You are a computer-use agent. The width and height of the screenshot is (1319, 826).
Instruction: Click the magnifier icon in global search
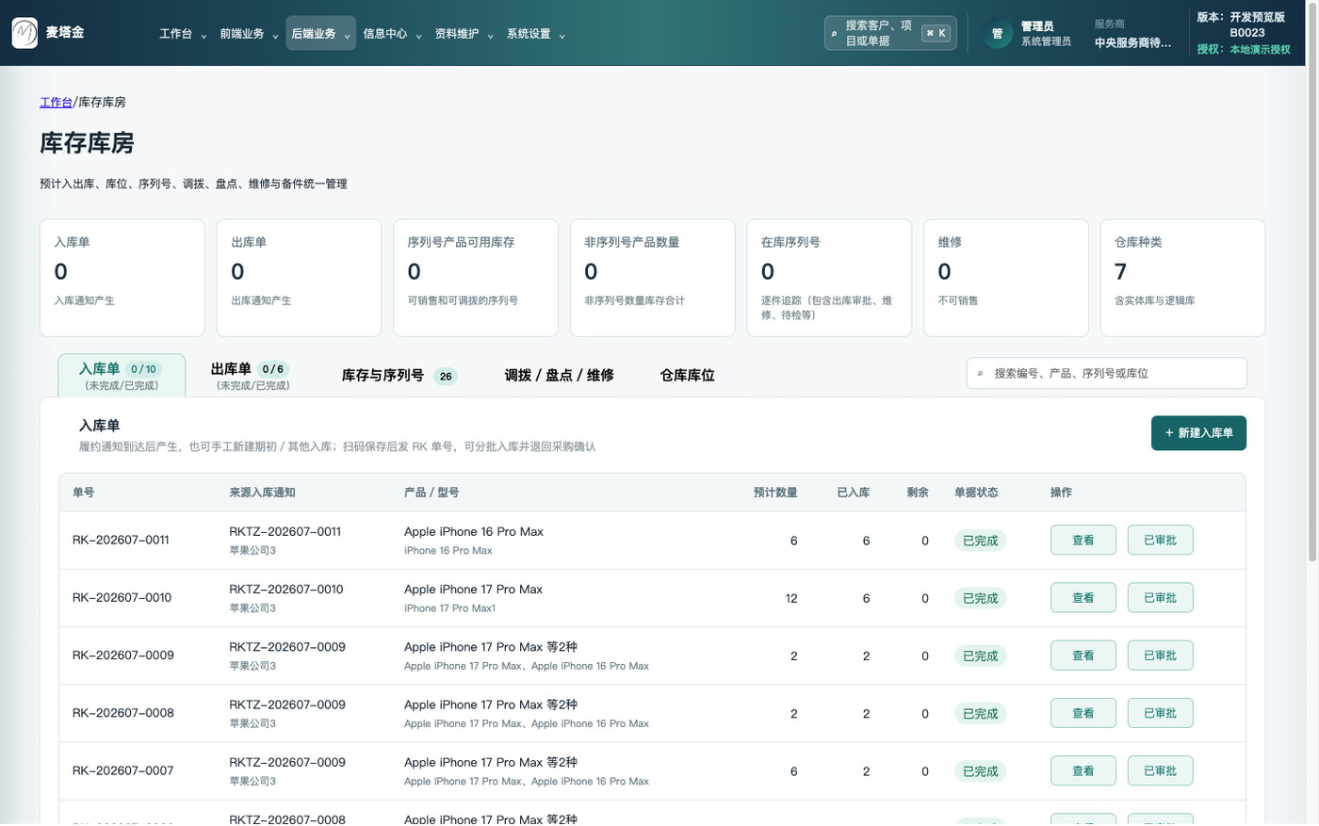pyautogui.click(x=834, y=33)
